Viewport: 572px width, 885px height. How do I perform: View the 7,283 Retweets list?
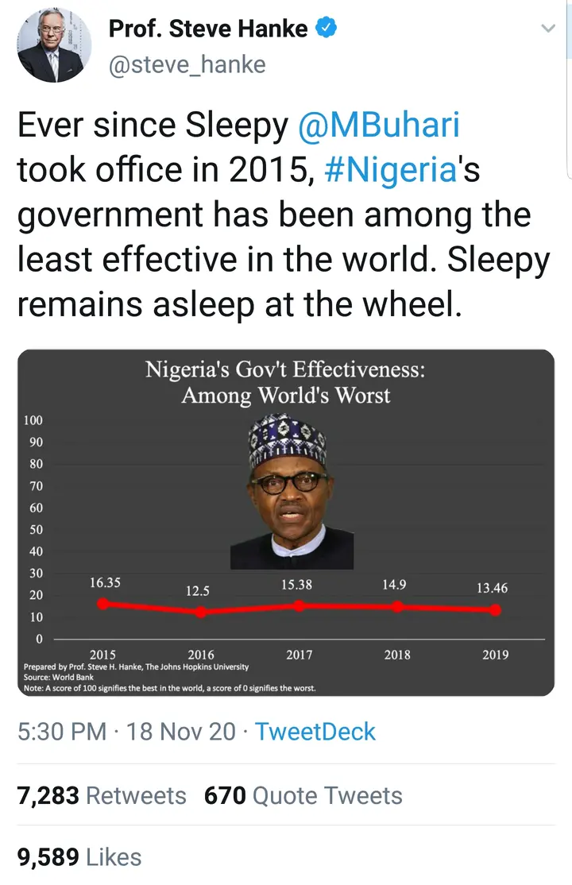click(x=102, y=795)
